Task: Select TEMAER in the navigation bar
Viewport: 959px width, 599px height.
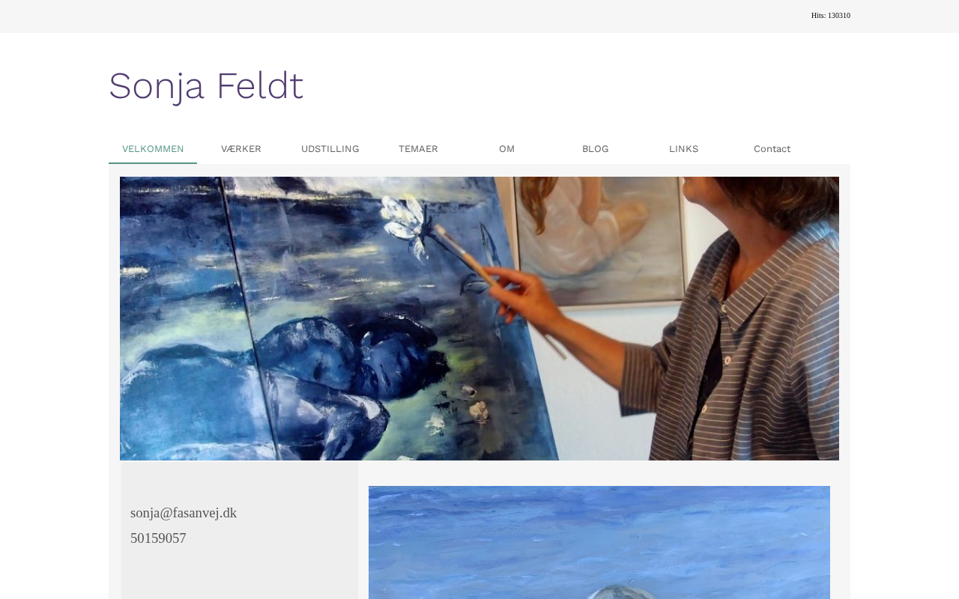Action: coord(418,149)
